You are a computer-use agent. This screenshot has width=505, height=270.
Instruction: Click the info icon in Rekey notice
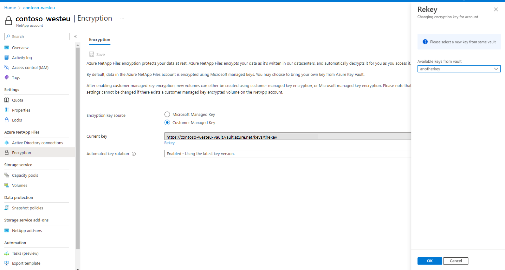(x=425, y=42)
